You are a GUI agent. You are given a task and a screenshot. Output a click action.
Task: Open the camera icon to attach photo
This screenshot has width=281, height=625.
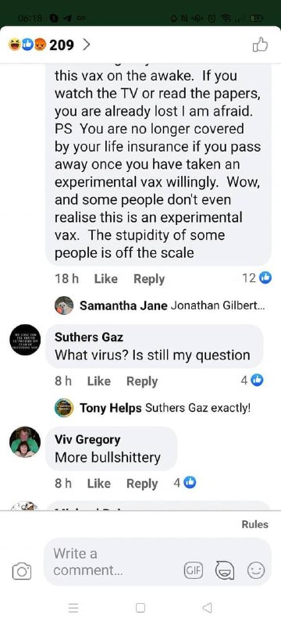(22, 571)
